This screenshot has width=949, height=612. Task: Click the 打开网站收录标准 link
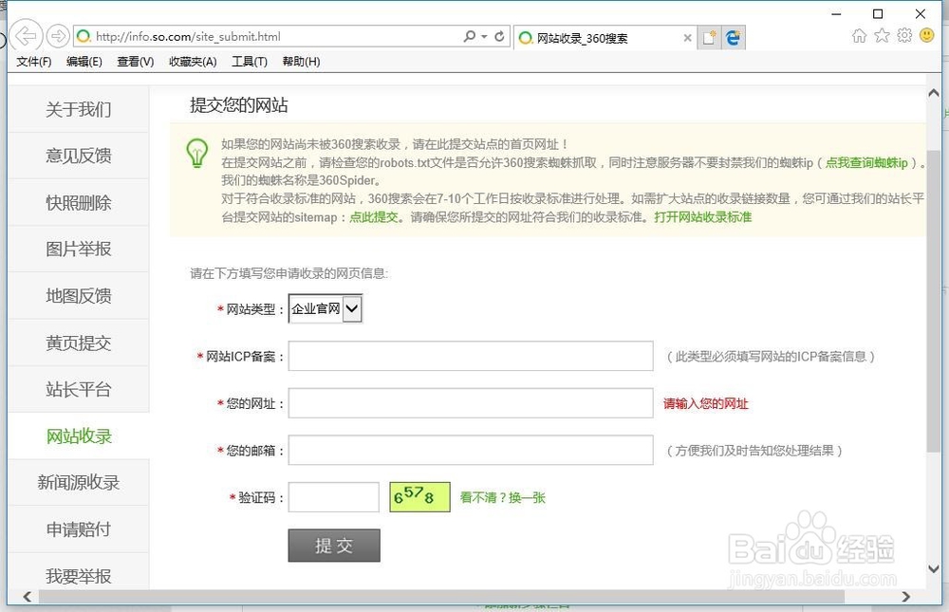(702, 217)
